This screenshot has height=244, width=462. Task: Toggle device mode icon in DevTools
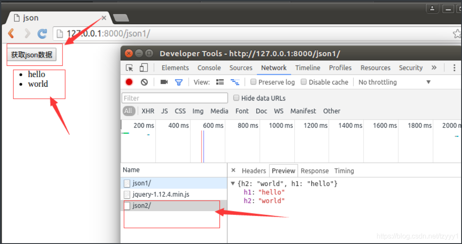pos(144,68)
